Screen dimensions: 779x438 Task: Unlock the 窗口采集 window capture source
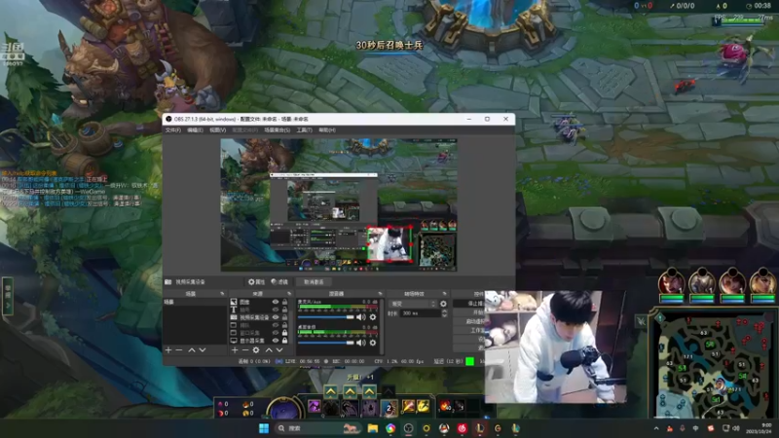(284, 333)
